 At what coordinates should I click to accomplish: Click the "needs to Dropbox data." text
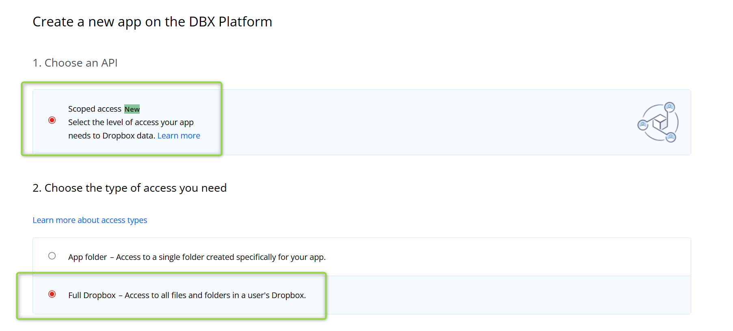click(112, 136)
